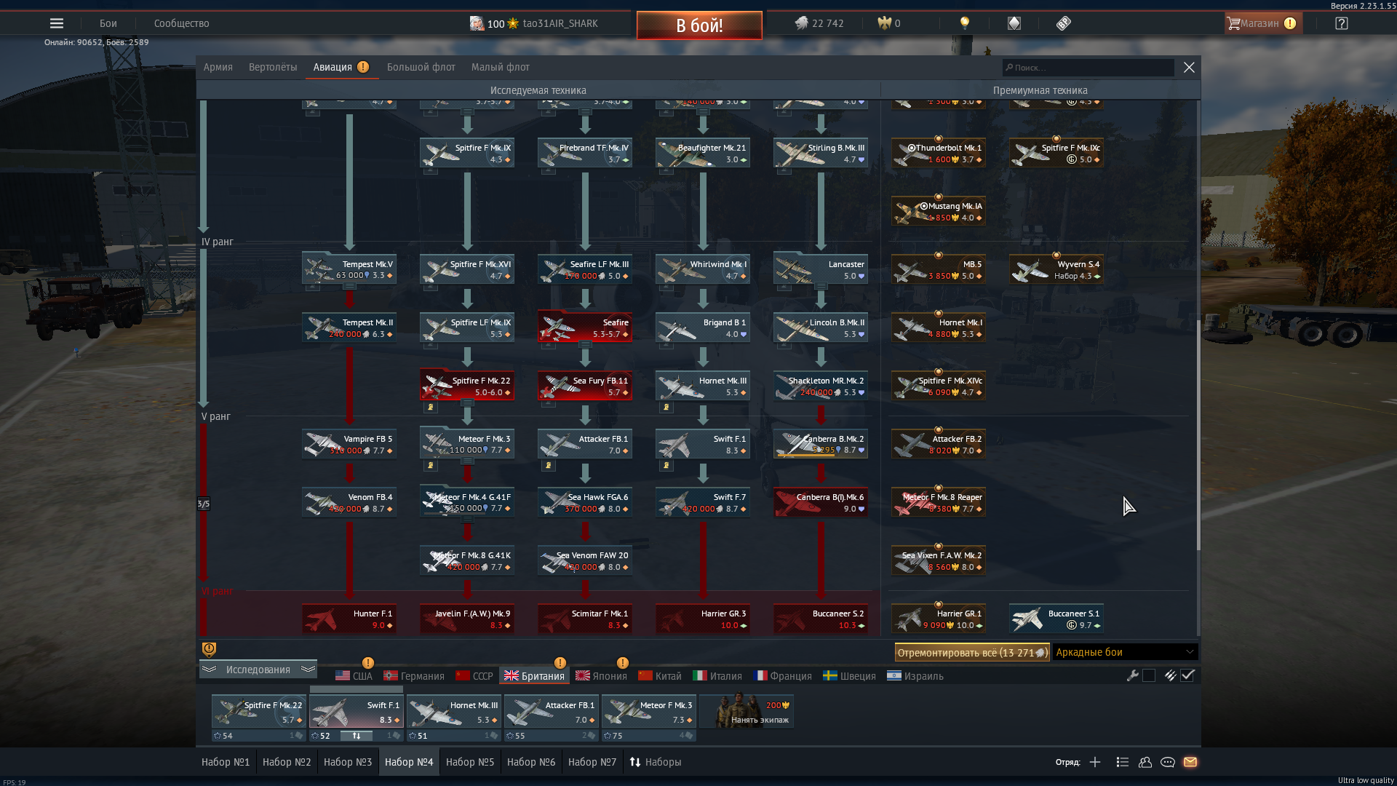Open the contacts list icon
Viewport: 1397px width, 786px height.
coord(1123,762)
